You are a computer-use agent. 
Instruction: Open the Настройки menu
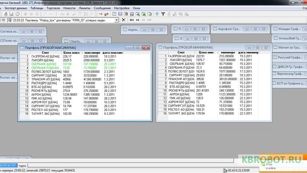(x=121, y=8)
